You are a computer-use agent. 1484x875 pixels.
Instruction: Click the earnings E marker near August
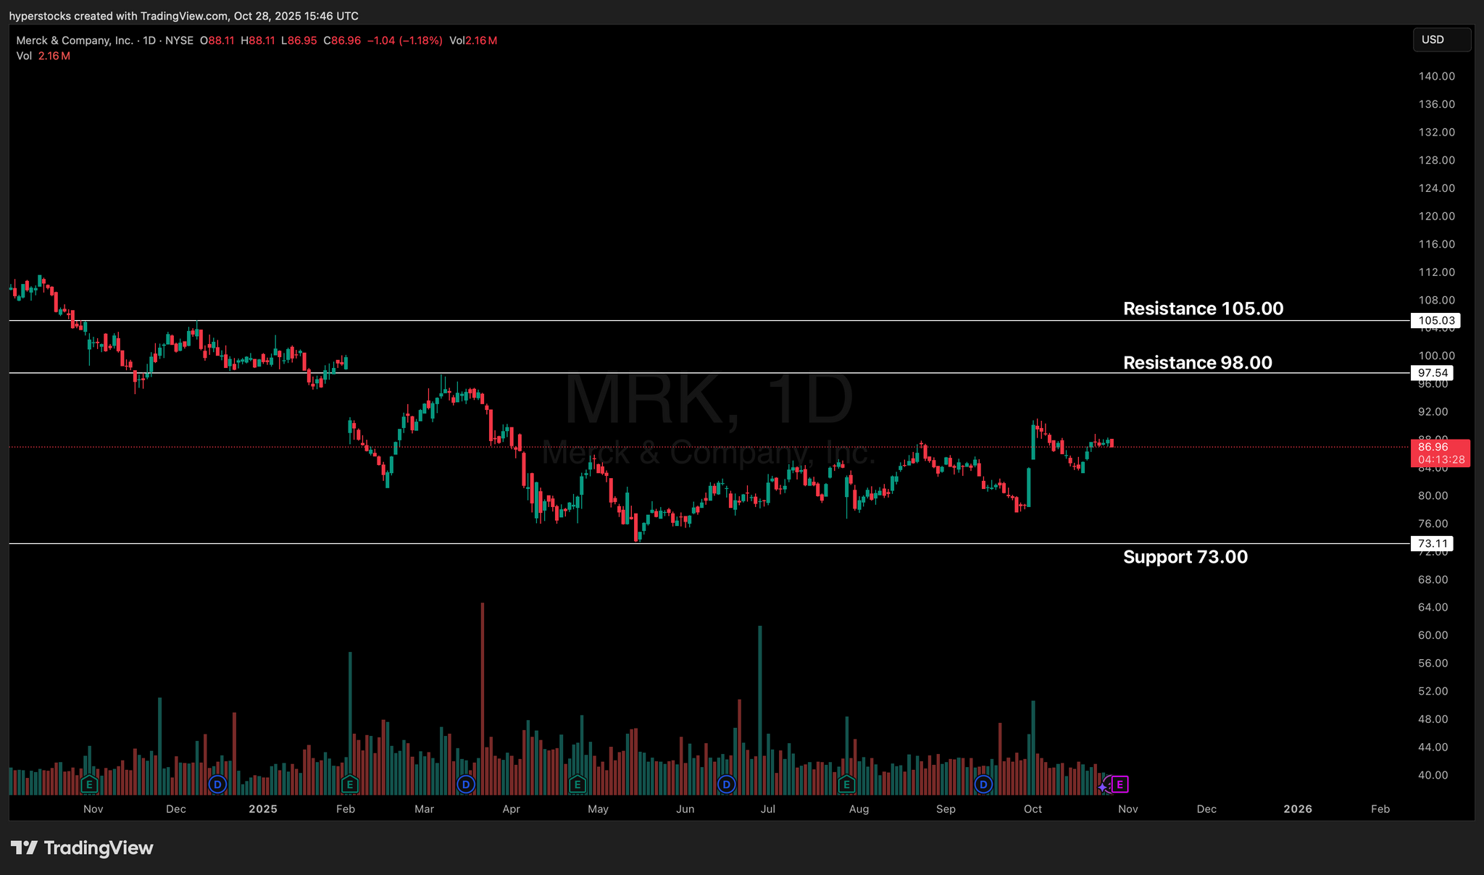click(846, 784)
